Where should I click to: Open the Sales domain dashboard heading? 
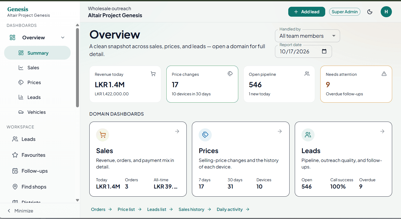pos(104,151)
